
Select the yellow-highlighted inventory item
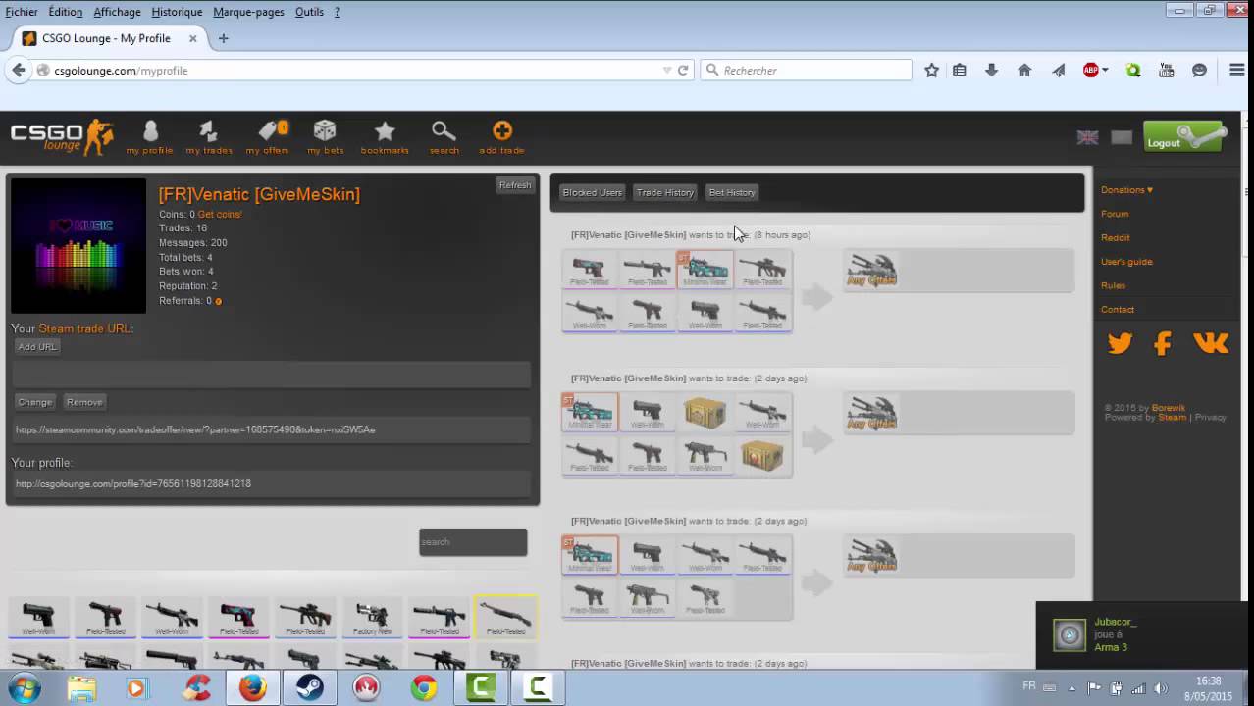click(x=505, y=617)
